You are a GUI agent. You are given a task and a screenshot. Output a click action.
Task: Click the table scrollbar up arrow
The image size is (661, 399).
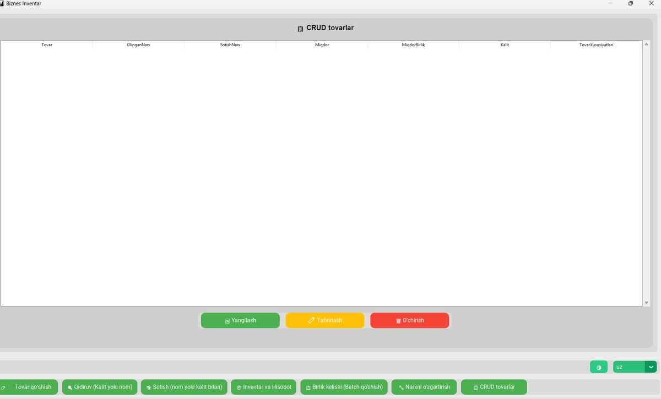[646, 44]
